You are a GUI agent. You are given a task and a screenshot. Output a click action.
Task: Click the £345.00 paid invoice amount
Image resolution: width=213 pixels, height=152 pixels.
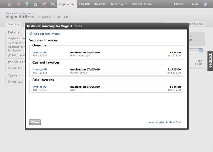coord(175,87)
